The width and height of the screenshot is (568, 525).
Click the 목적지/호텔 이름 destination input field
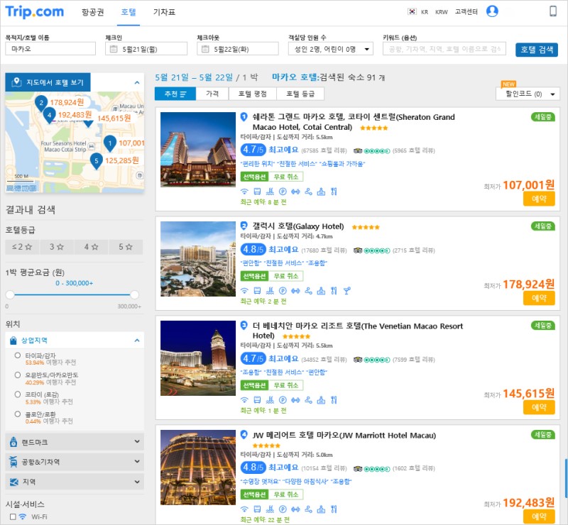(50, 49)
